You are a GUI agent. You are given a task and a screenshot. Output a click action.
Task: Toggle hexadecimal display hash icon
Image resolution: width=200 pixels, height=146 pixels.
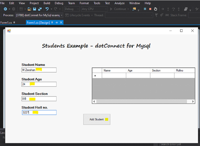pyautogui.click(x=186, y=9)
